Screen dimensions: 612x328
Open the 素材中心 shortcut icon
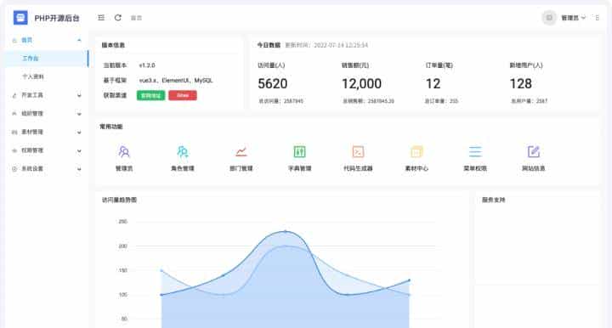416,152
